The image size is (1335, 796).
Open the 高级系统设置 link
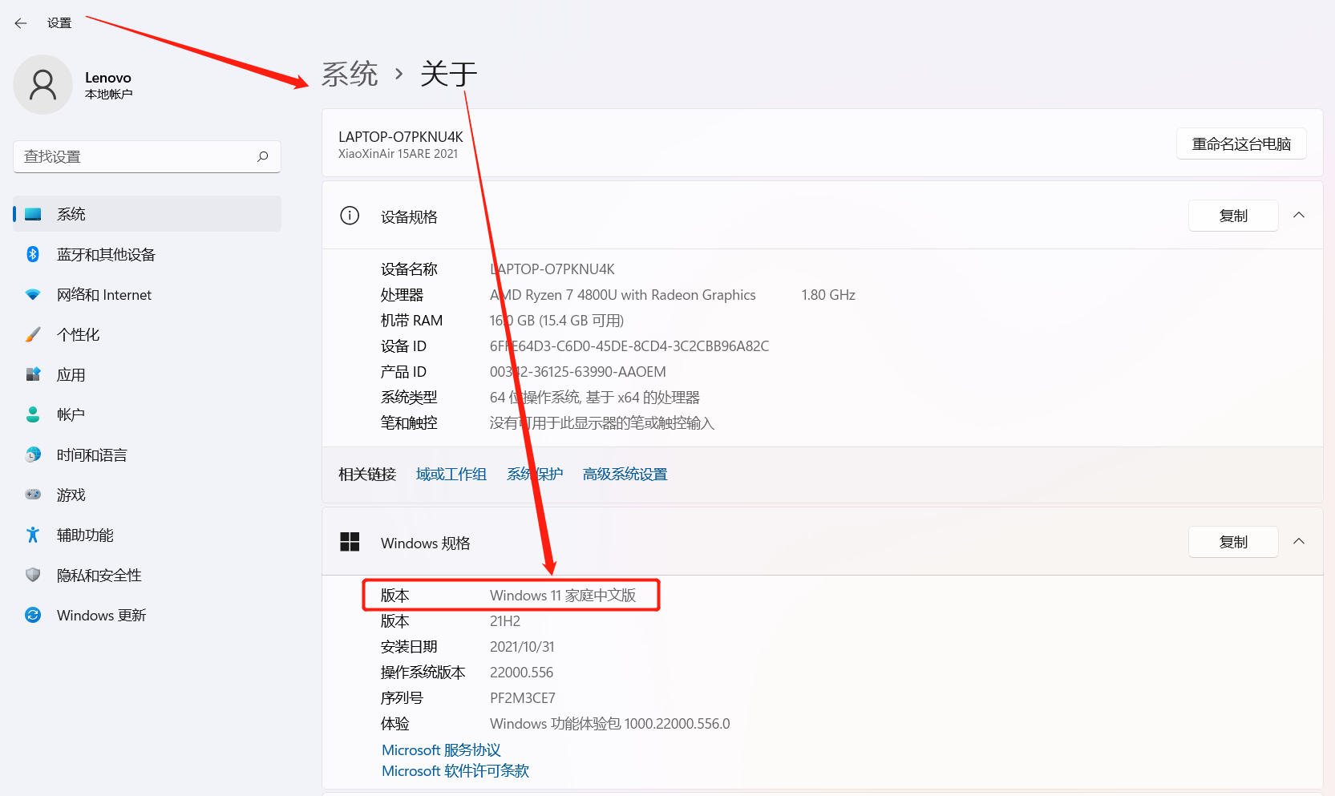(625, 475)
